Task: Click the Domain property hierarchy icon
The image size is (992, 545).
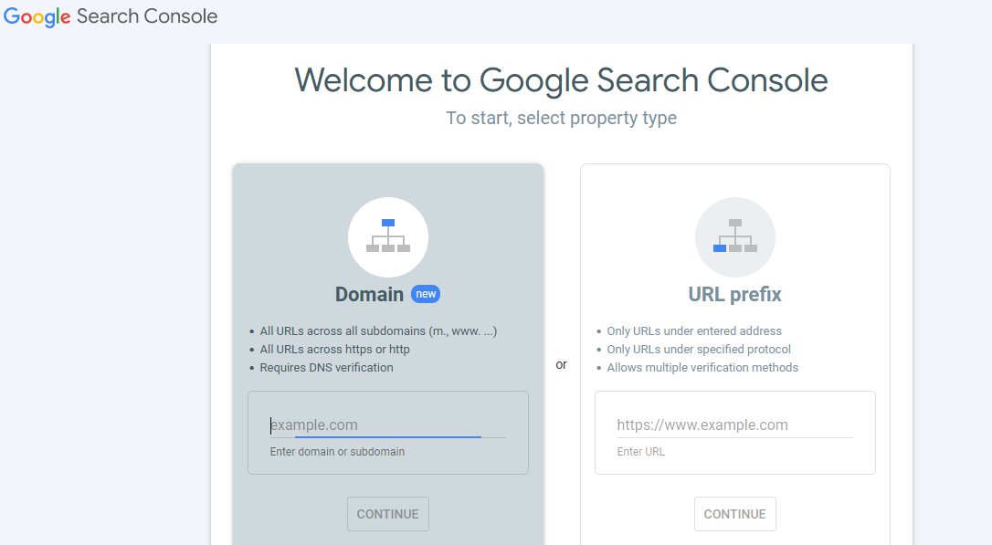Action: click(x=388, y=236)
